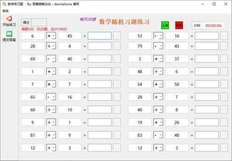Expand the × operator dropdown for 7 × 7

51,84
